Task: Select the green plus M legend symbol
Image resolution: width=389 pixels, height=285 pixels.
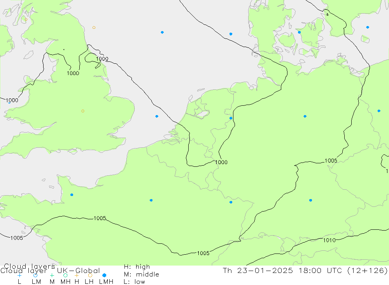Action: tap(52, 275)
